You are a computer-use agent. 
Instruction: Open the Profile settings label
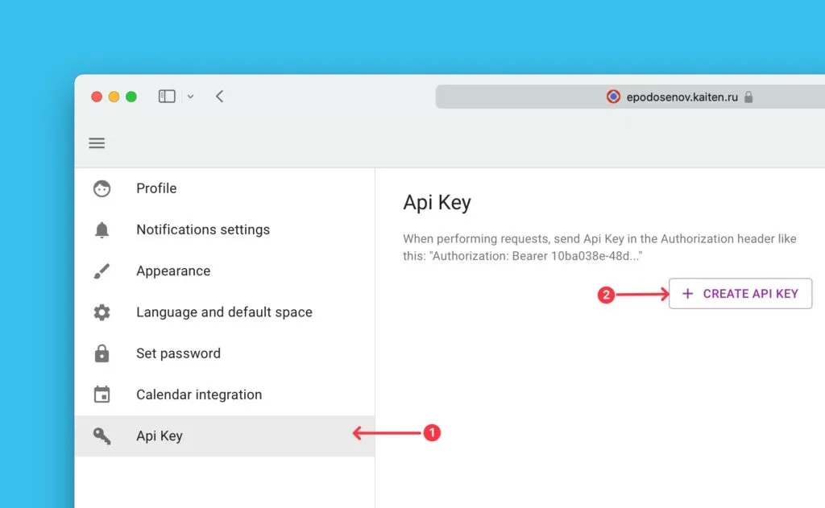pyautogui.click(x=156, y=188)
